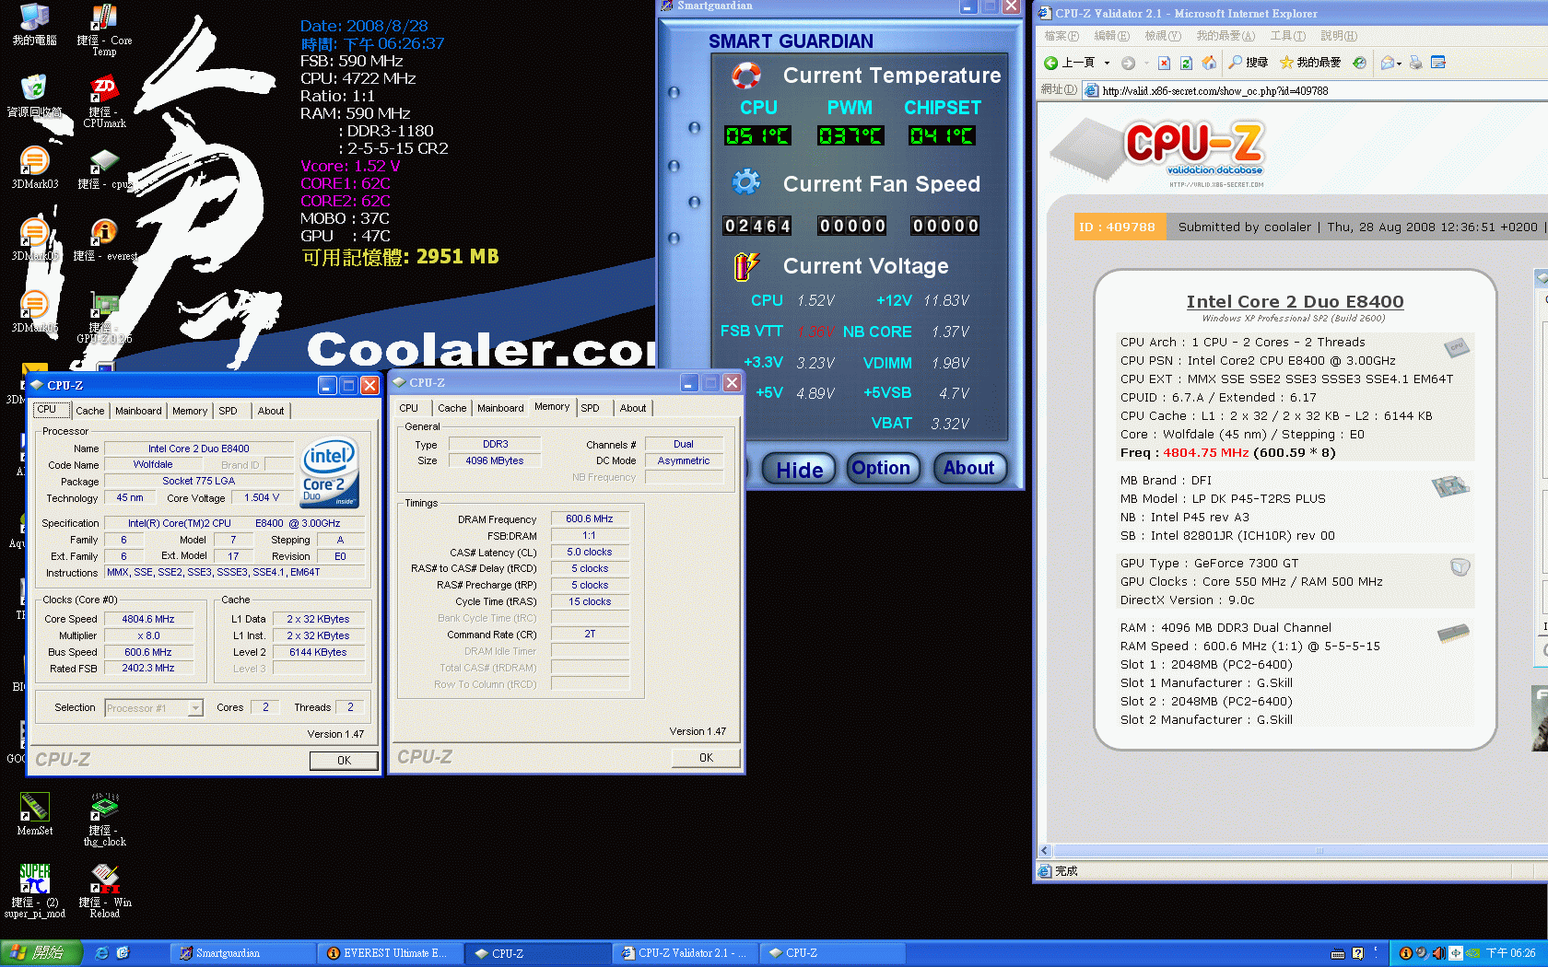
Task: Open IE File menu (檔案)
Action: pos(1061,36)
